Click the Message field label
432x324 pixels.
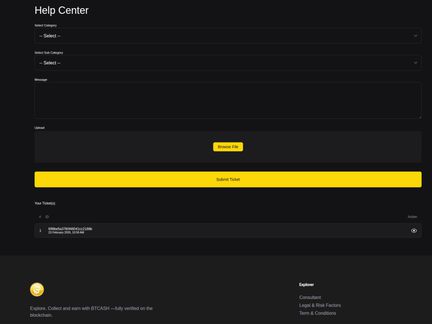click(41, 79)
